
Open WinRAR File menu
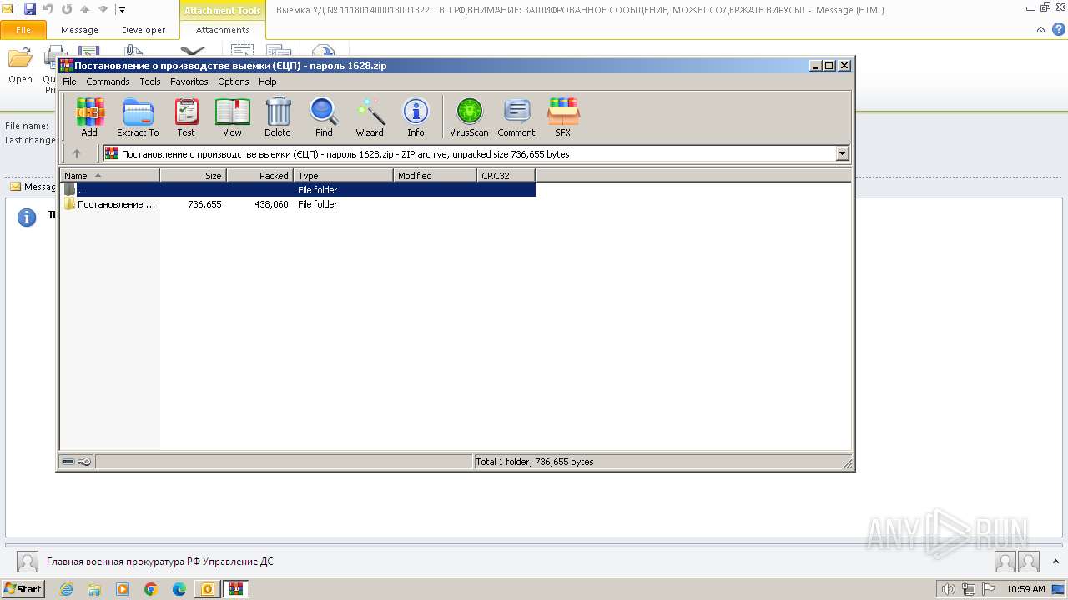pos(69,82)
